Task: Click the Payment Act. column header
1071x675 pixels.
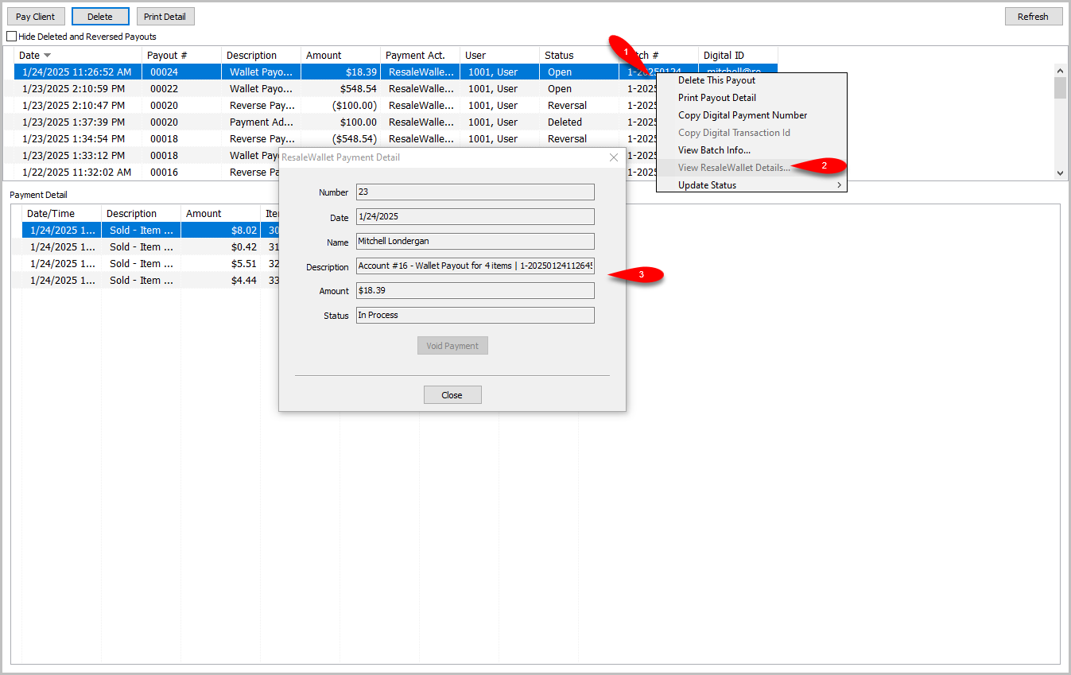Action: [x=421, y=56]
